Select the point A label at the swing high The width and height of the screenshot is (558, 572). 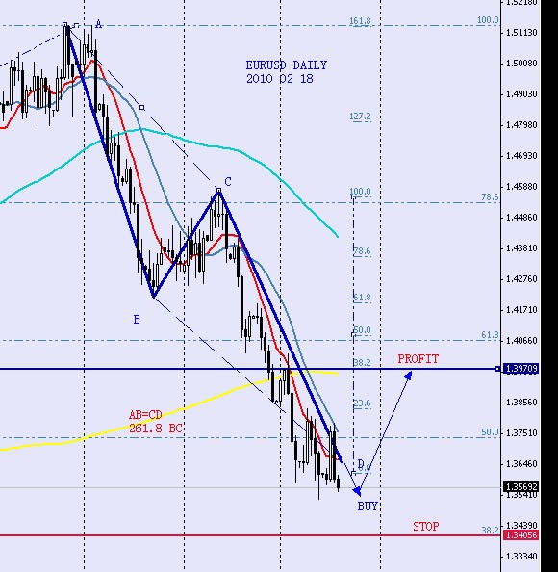click(x=98, y=24)
